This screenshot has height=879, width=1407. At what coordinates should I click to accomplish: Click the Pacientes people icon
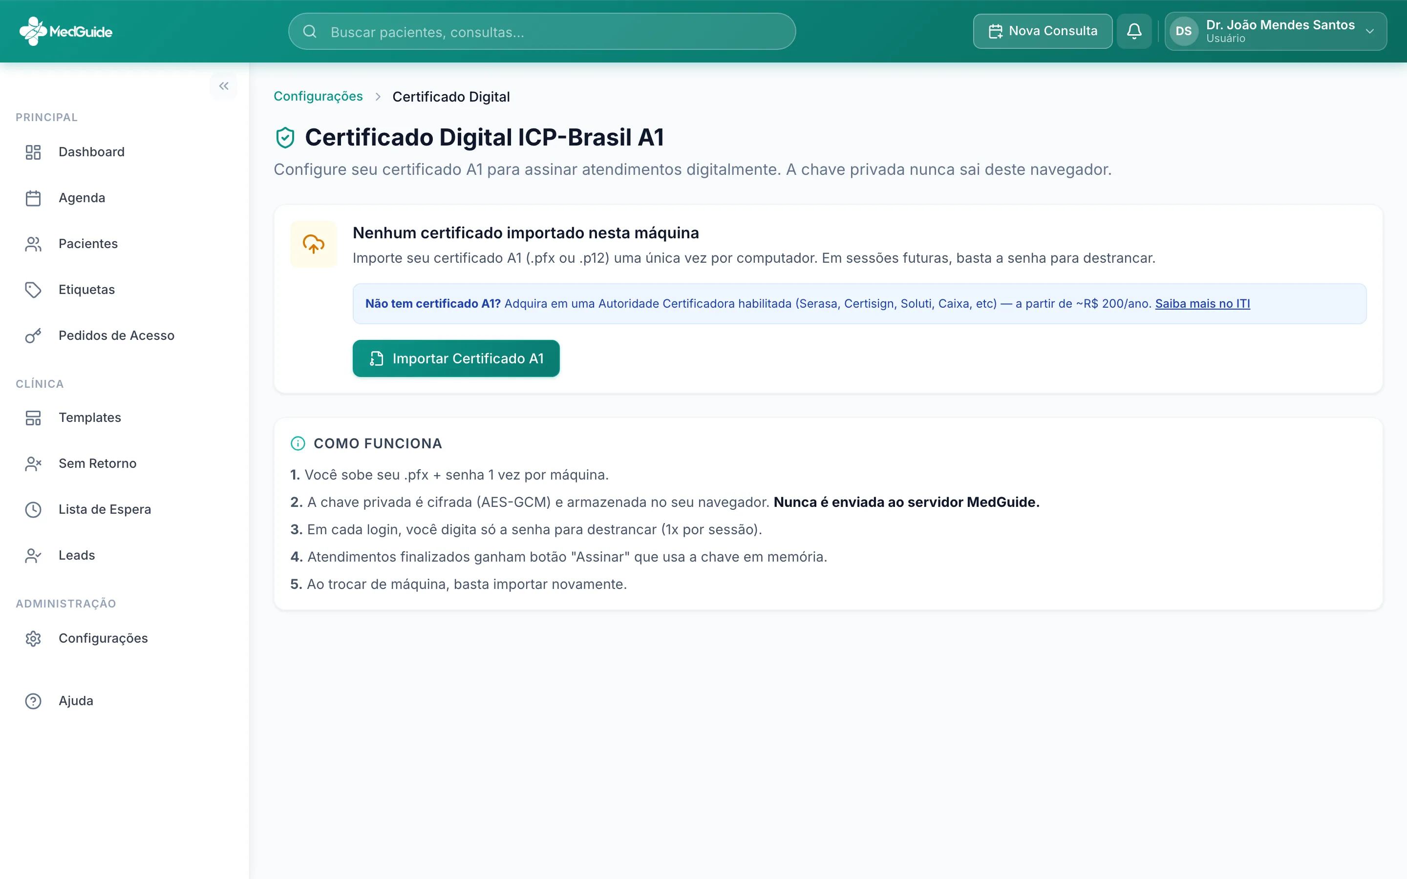coord(33,244)
